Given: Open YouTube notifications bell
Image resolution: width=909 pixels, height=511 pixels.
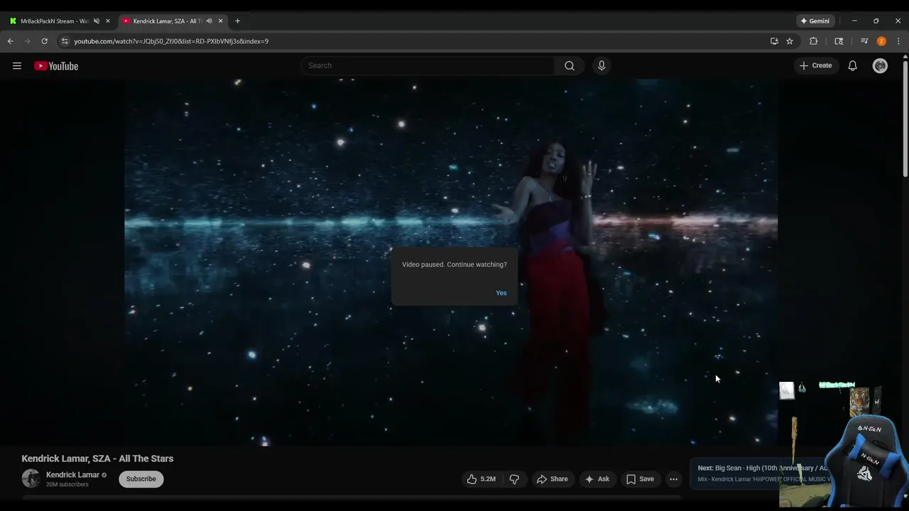Looking at the screenshot, I should 853,66.
